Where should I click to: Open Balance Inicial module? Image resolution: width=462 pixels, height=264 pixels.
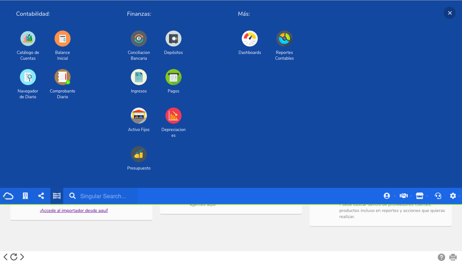pos(63,39)
